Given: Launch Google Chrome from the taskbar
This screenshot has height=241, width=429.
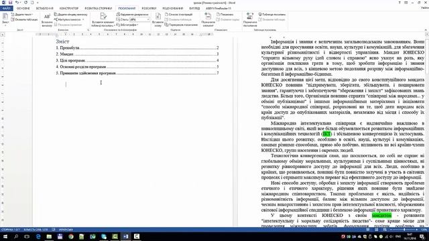Looking at the screenshot, I should click(71, 236).
